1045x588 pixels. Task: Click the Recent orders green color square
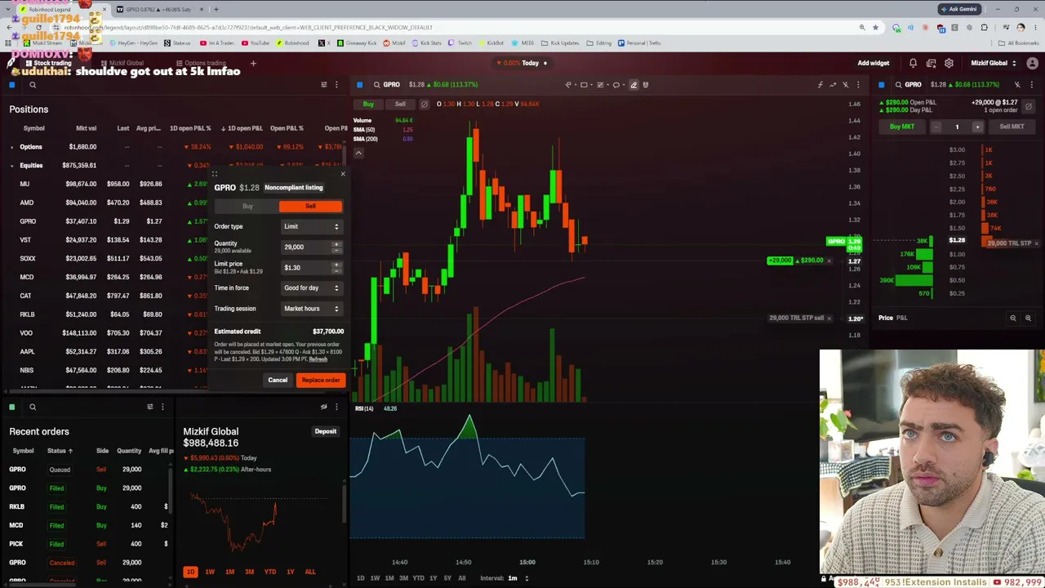coord(12,407)
